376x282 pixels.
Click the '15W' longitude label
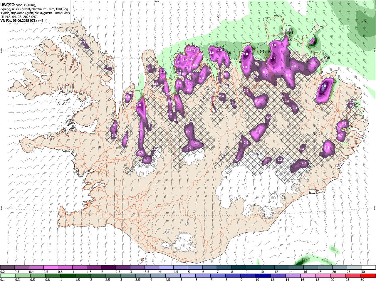point(311,1)
